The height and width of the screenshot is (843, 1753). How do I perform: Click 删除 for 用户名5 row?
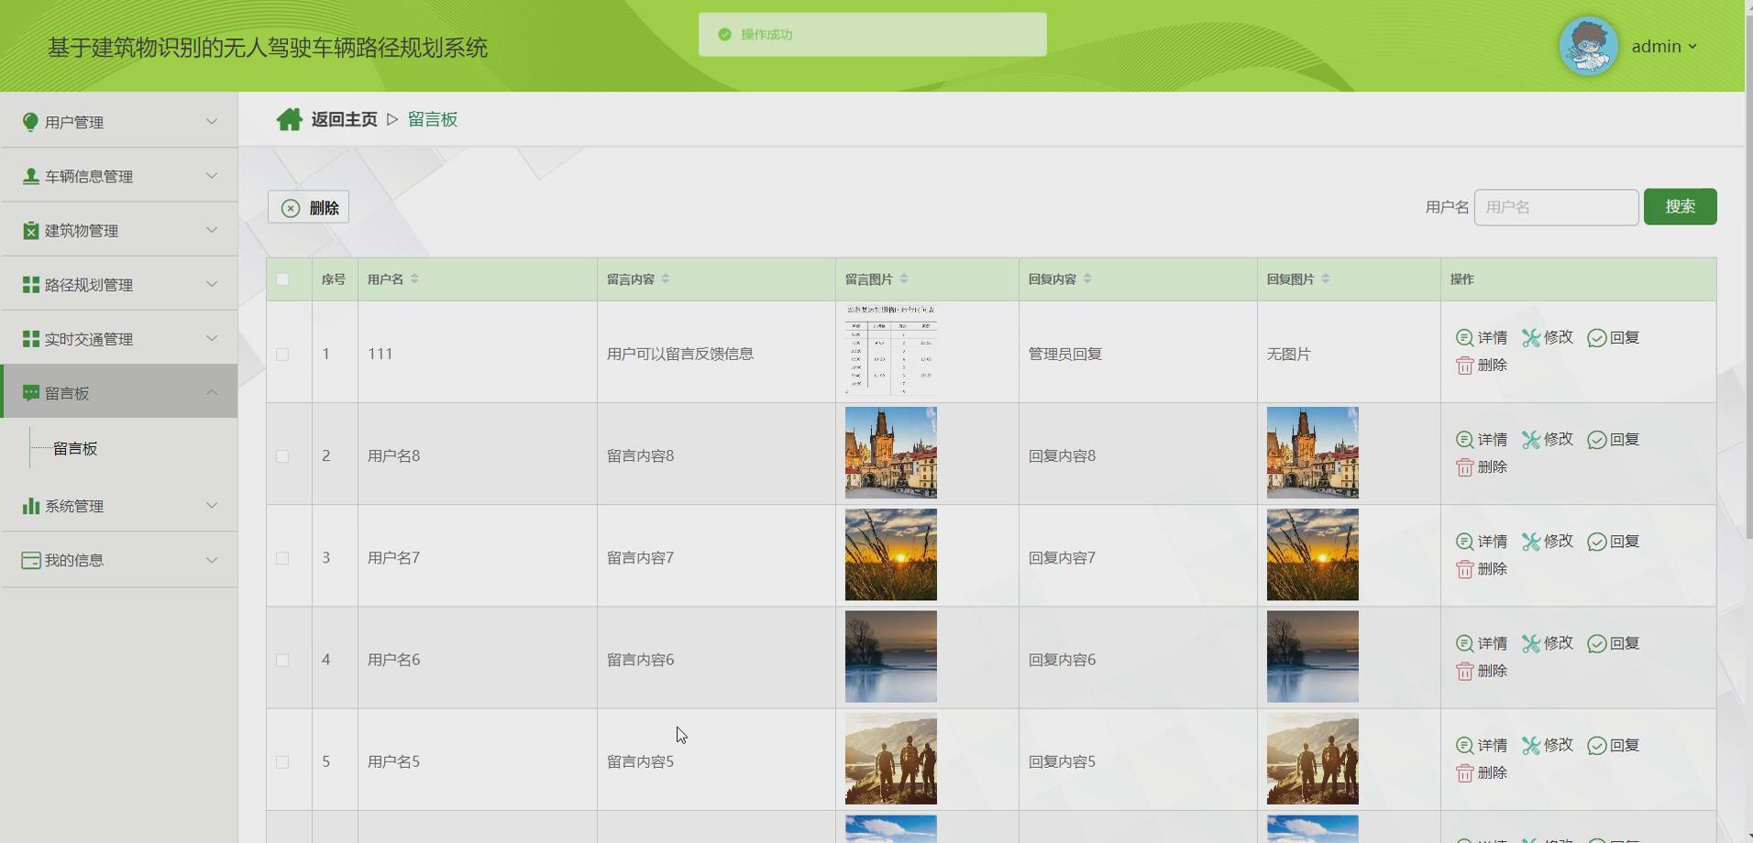pyautogui.click(x=1482, y=772)
